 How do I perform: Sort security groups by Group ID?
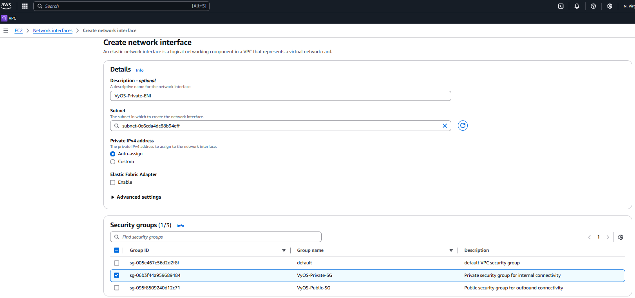(284, 251)
